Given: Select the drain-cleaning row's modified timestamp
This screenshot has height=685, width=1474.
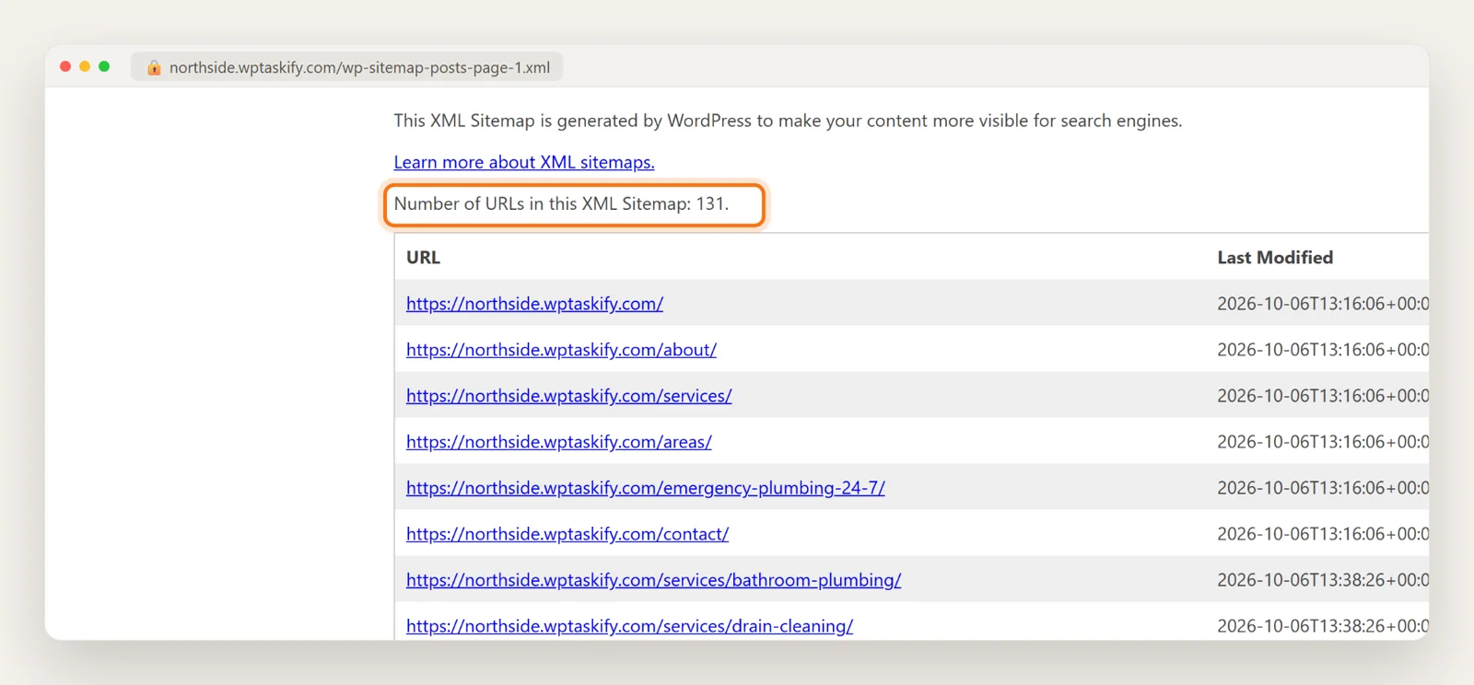Looking at the screenshot, I should coord(1323,626).
